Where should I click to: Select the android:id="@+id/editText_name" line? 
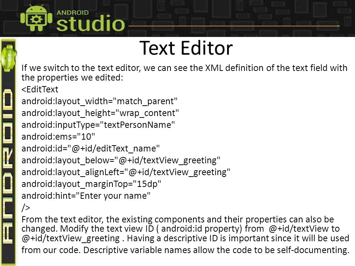(91, 149)
